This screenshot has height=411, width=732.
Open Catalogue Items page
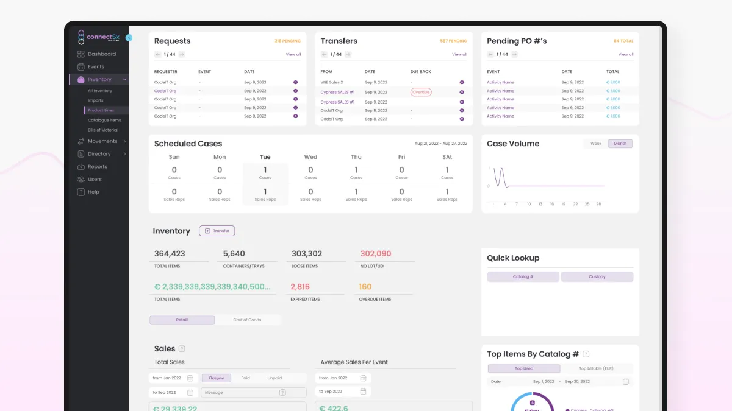click(x=104, y=120)
